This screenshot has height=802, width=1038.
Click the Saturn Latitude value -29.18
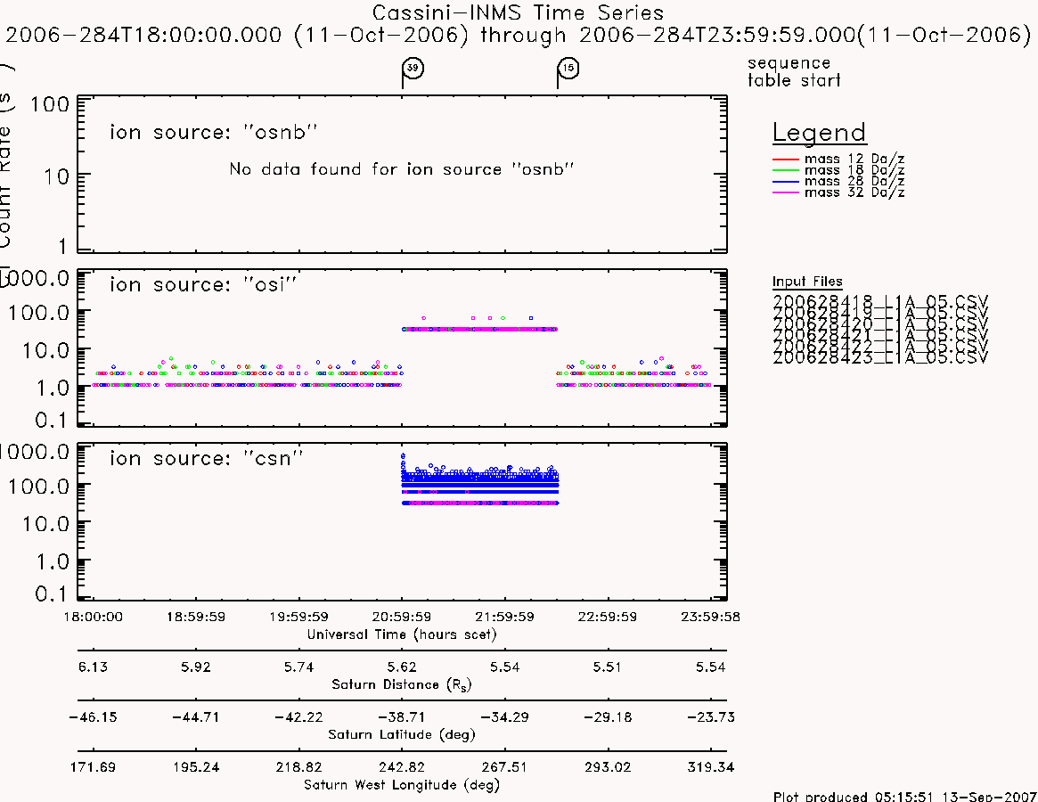click(x=608, y=717)
